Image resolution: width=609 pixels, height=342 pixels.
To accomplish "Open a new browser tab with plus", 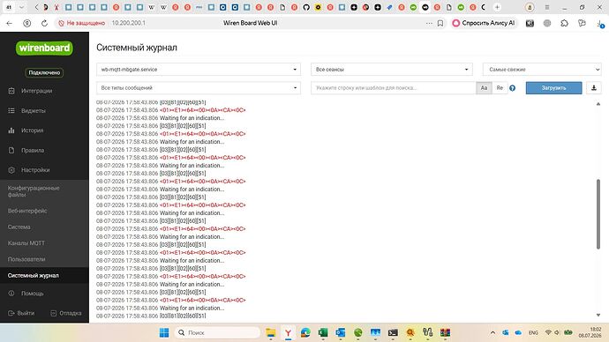I will pyautogui.click(x=497, y=7).
